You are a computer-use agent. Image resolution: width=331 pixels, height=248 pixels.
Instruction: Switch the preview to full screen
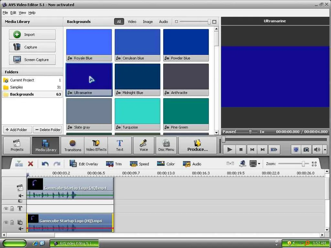click(x=295, y=150)
